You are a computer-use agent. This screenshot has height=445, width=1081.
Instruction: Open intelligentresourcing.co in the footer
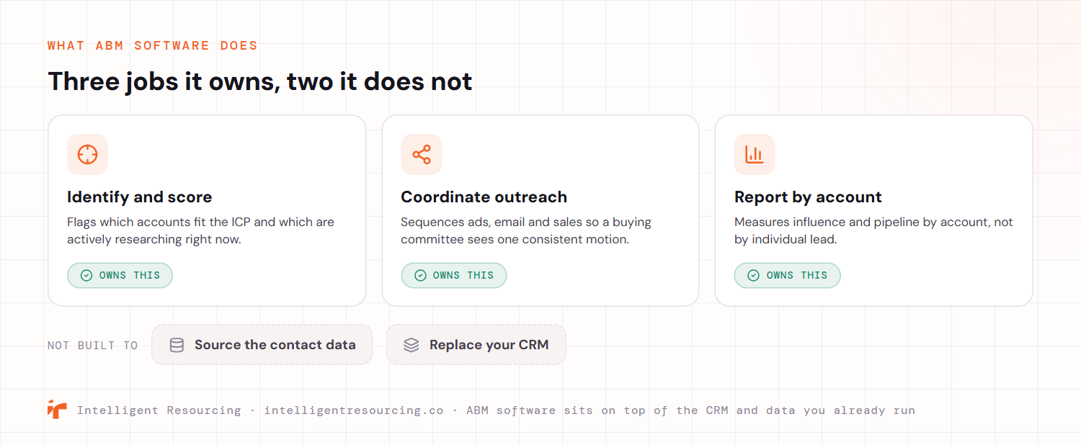click(354, 410)
